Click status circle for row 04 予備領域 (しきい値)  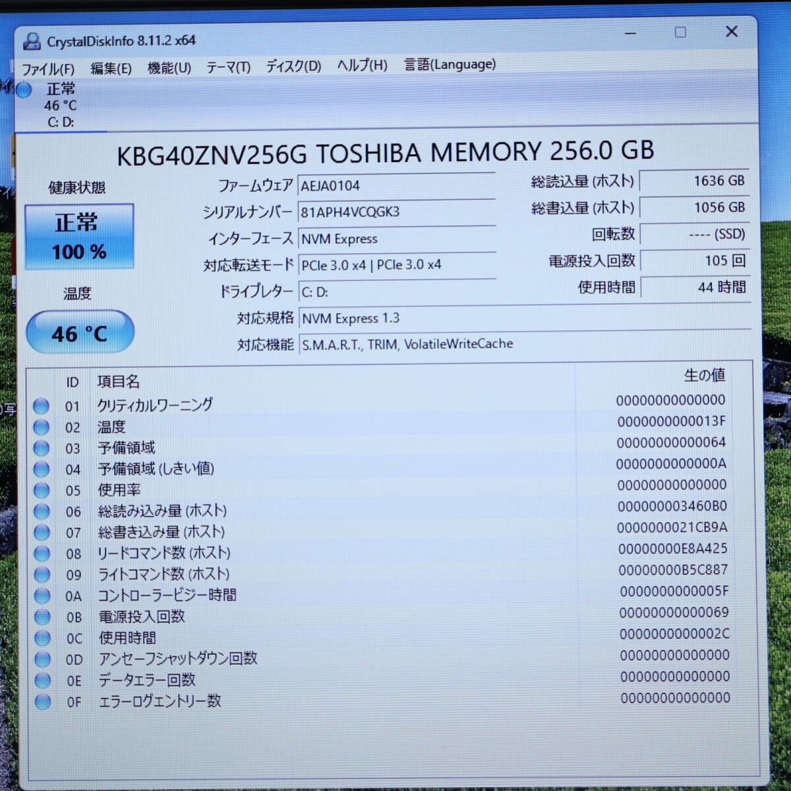tap(42, 469)
